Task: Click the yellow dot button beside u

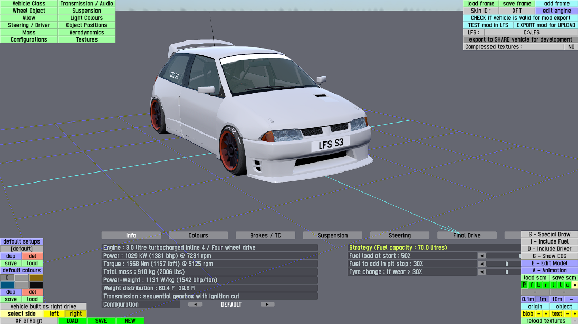Action: coord(575,285)
